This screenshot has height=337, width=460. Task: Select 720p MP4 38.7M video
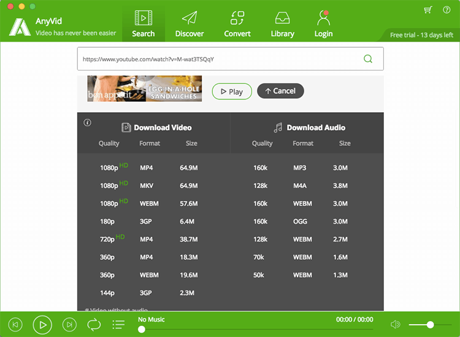154,239
